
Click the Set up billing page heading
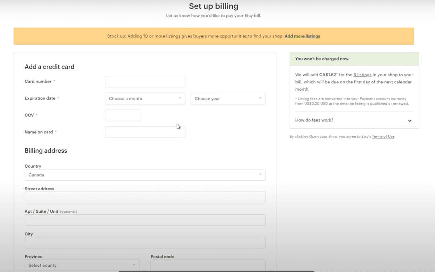click(213, 6)
